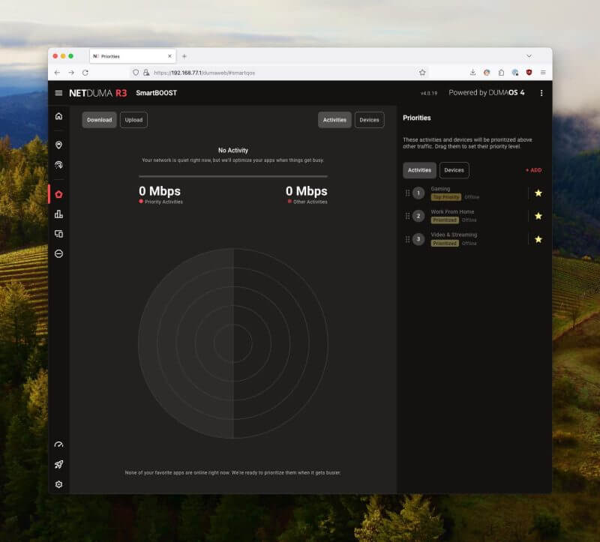
Task: Click the circular activity radar chart
Action: tap(233, 343)
